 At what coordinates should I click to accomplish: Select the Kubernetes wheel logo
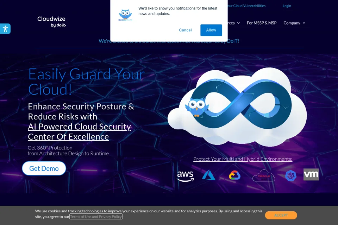290,176
